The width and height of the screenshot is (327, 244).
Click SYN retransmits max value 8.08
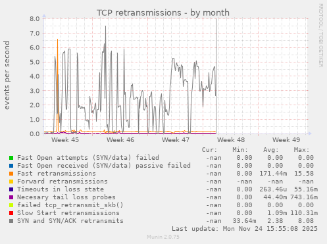(306, 221)
